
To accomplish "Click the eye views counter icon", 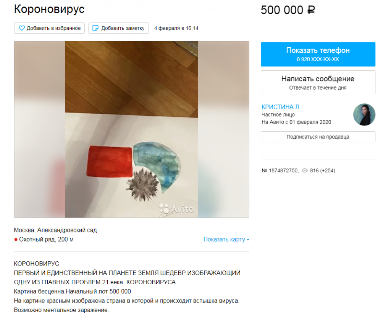I will click(305, 171).
